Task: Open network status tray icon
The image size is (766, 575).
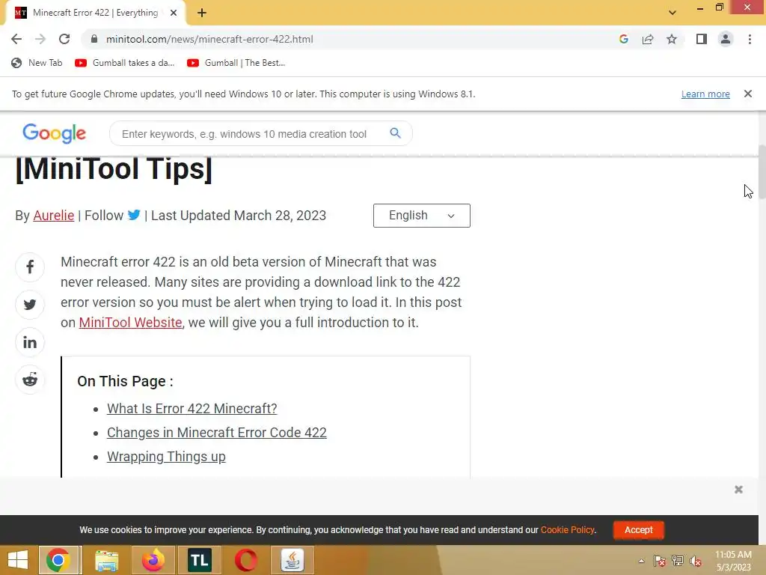Action: coord(678,561)
